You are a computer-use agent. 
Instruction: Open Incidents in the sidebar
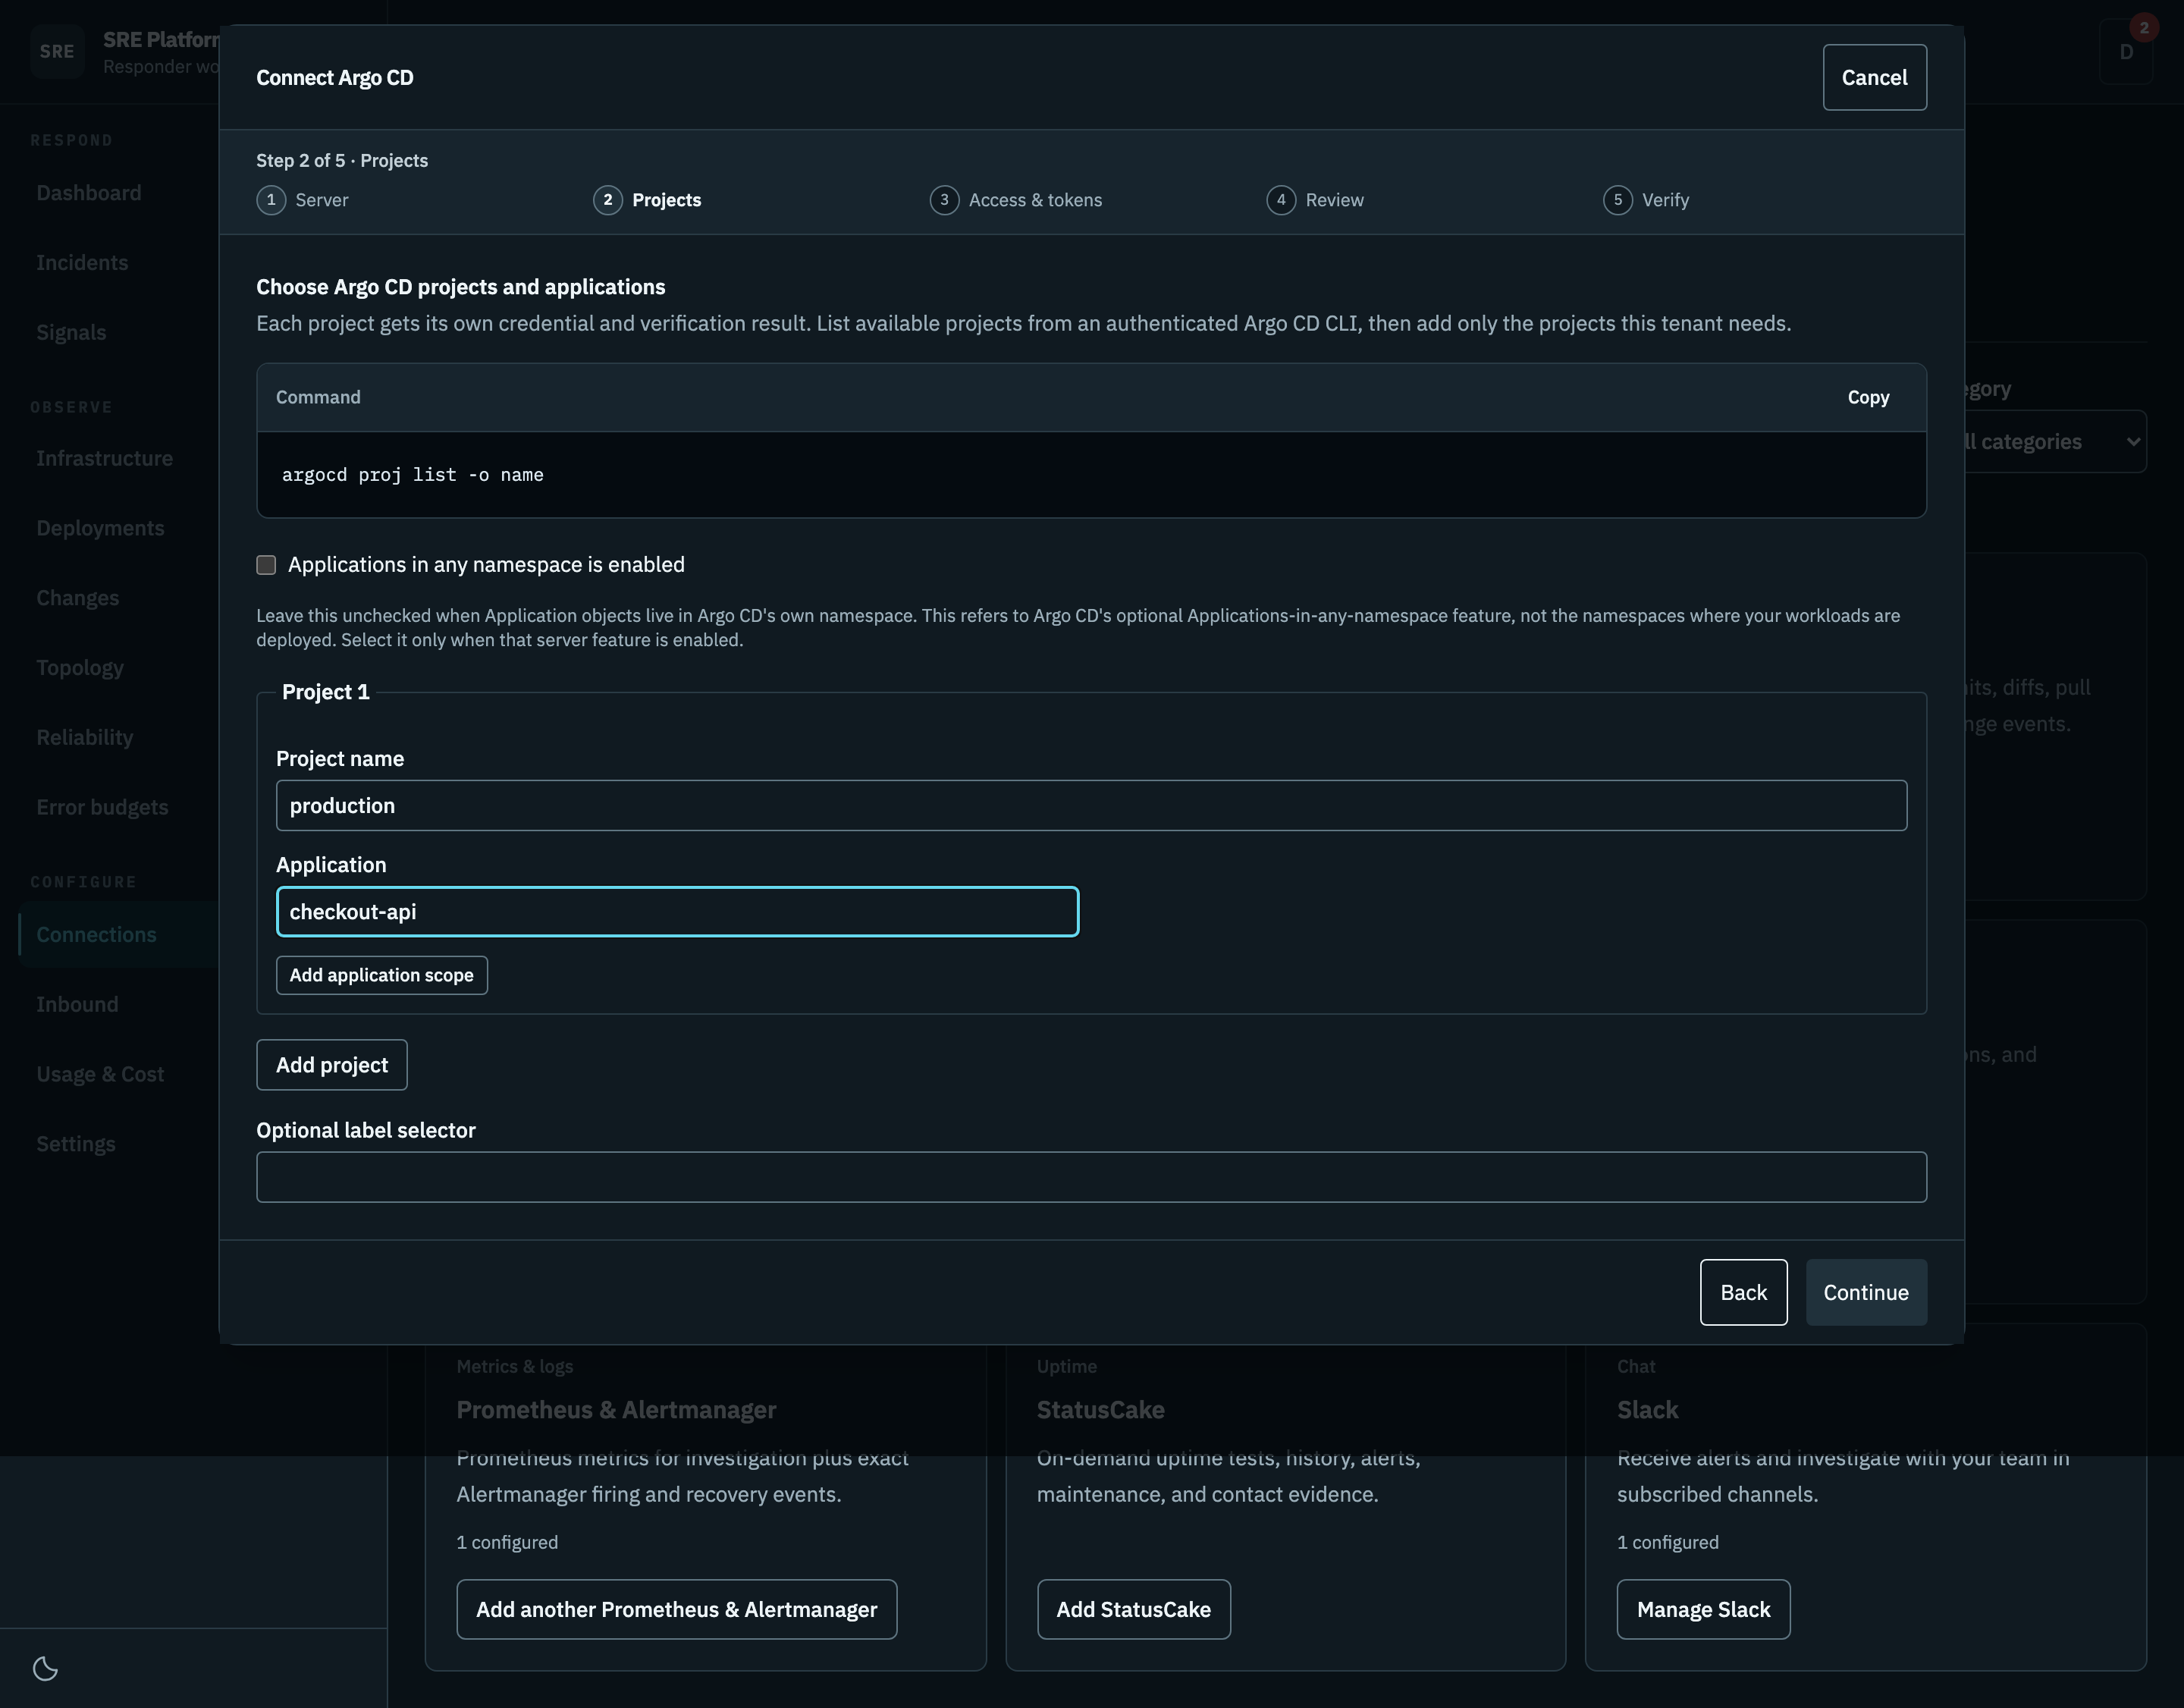(82, 263)
